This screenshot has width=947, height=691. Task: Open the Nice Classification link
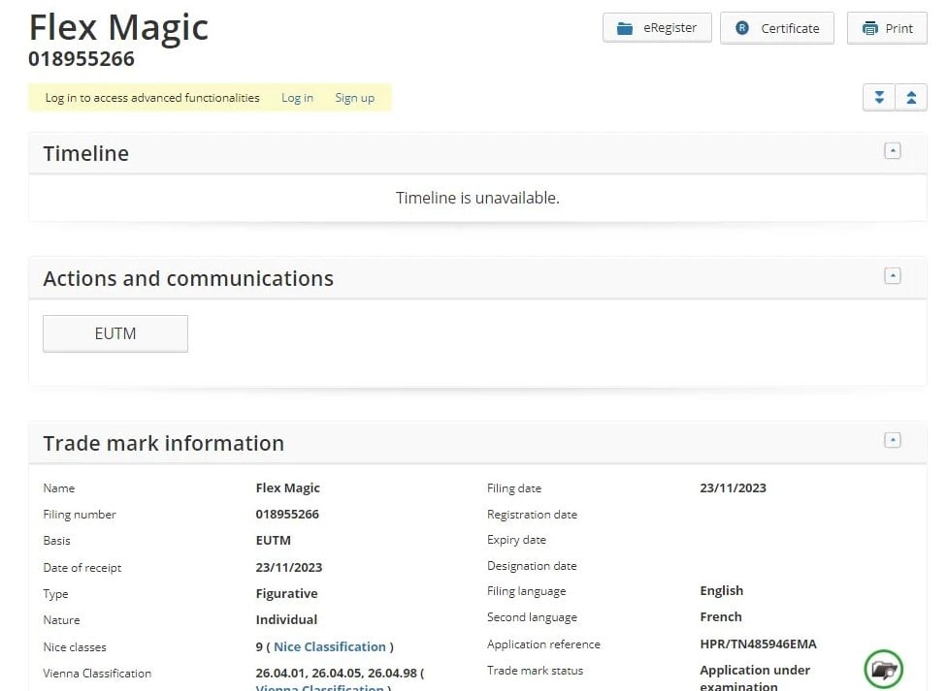pyautogui.click(x=330, y=646)
